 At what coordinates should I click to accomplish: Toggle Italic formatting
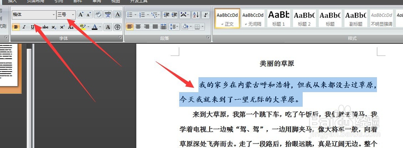point(24,27)
